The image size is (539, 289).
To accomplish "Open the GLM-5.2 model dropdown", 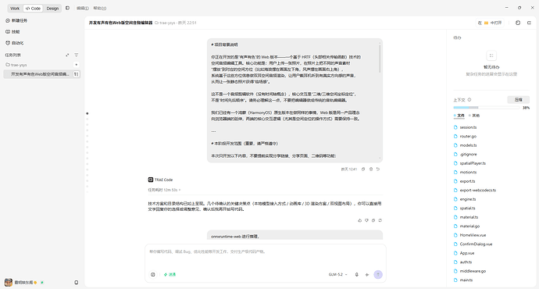I will click(337, 275).
